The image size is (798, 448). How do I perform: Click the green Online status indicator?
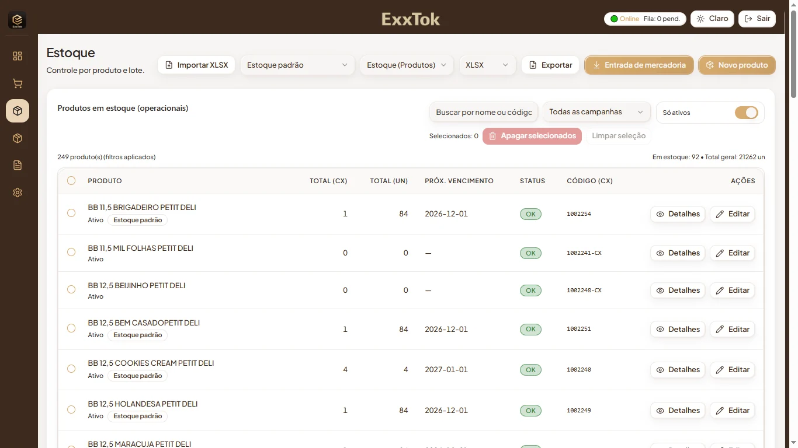click(614, 19)
